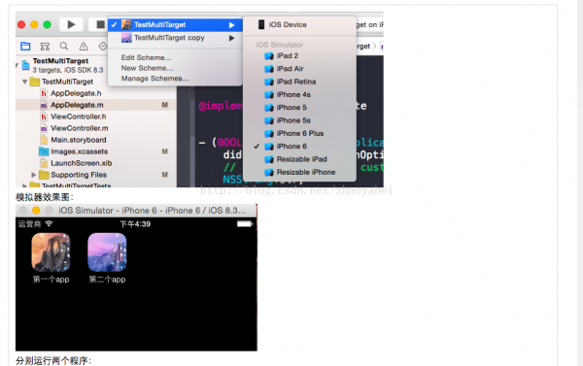Image resolution: width=583 pixels, height=366 pixels.
Task: Open the Project navigator folder icon
Action: [x=25, y=46]
